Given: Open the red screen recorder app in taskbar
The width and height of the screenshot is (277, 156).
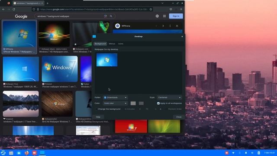Looking at the screenshot, I should click(35, 153).
